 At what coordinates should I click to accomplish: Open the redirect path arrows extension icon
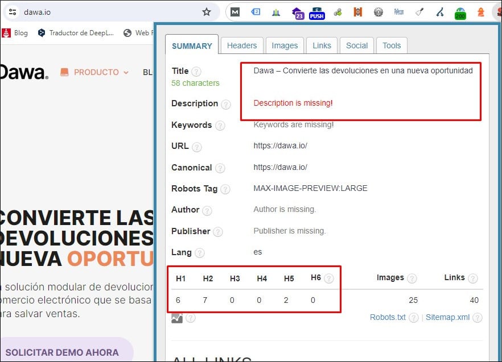(x=440, y=13)
